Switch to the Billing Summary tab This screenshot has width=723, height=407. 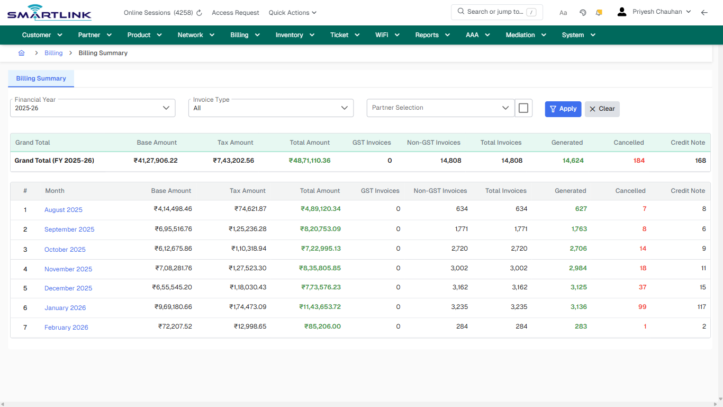tap(41, 78)
